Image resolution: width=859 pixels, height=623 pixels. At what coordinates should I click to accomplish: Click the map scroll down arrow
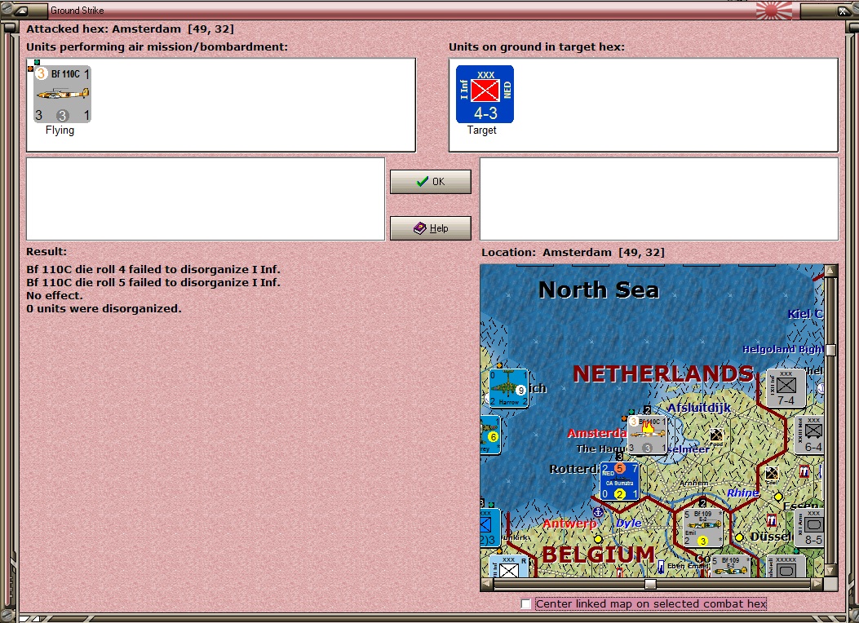coord(830,571)
